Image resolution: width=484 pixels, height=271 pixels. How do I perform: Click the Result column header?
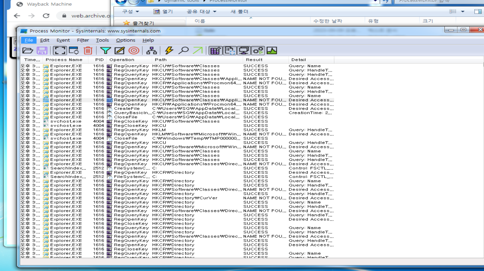tap(266, 60)
